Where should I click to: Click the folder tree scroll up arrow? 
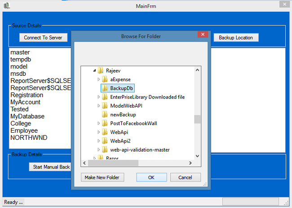197,70
